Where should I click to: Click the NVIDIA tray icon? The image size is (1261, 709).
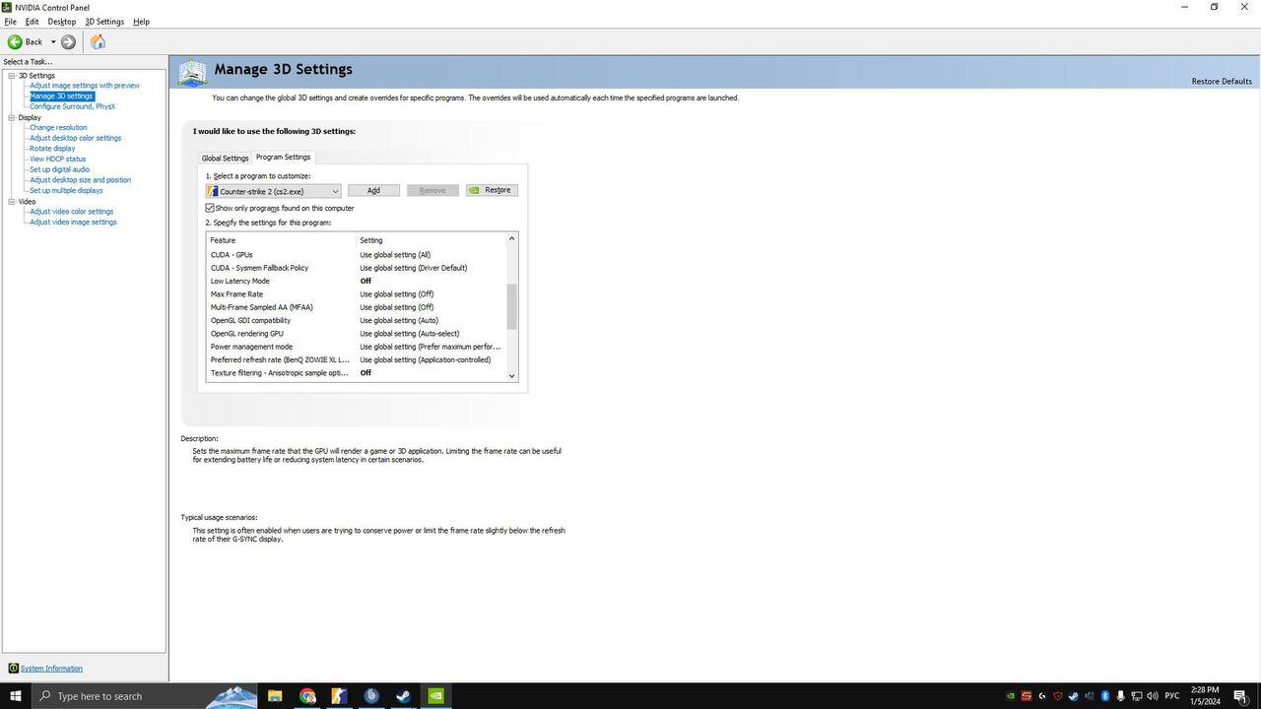coord(1011,696)
